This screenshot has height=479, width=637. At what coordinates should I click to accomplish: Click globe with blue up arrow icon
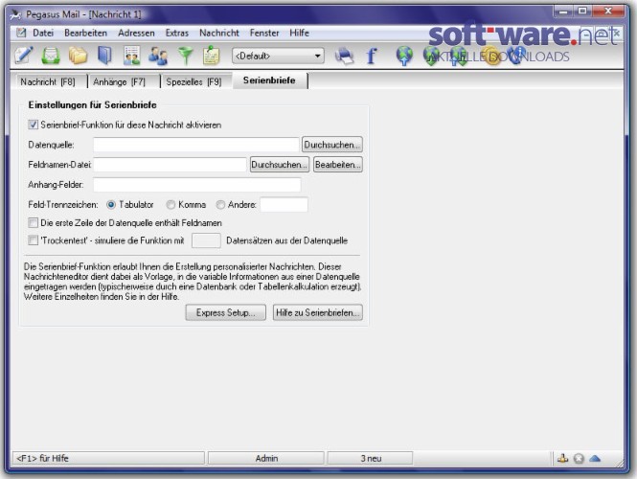pyautogui.click(x=404, y=56)
